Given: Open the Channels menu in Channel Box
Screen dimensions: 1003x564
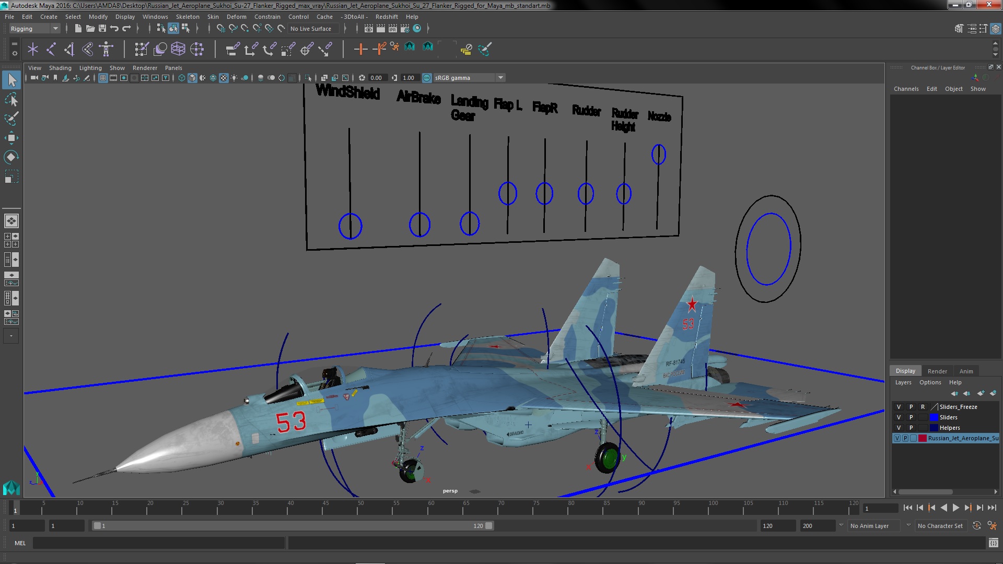Looking at the screenshot, I should [x=906, y=89].
